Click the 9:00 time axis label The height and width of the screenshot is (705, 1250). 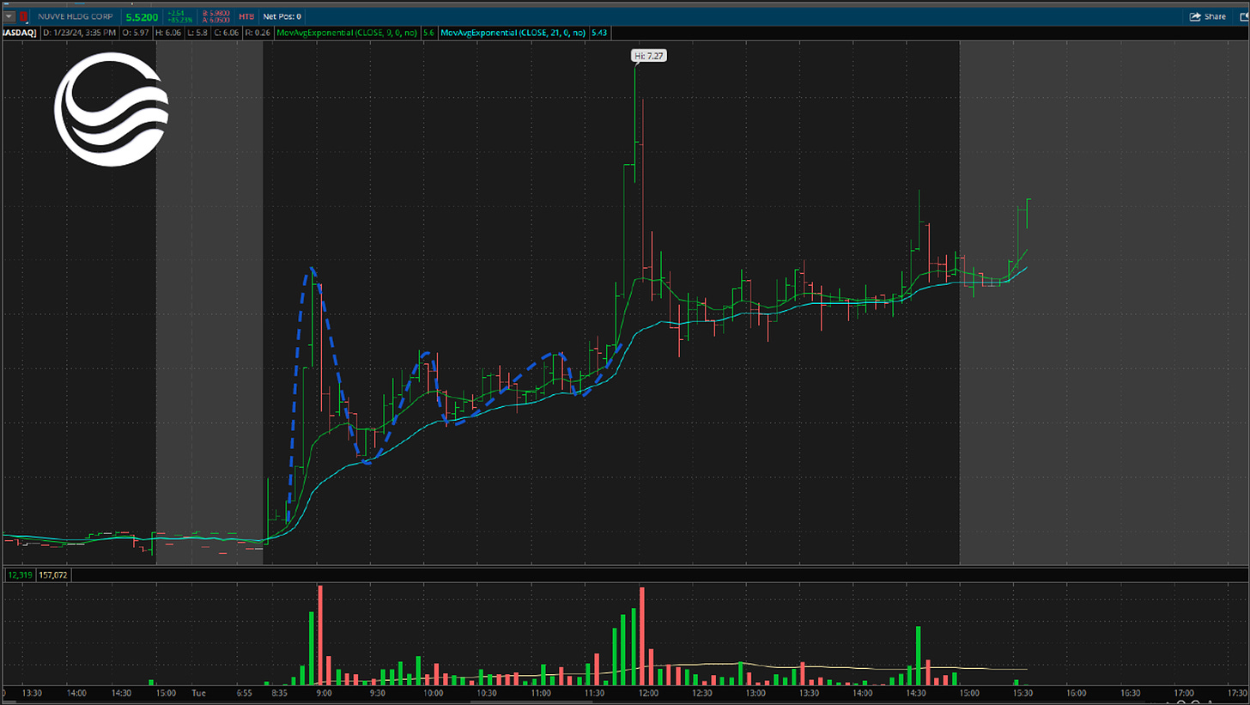pyautogui.click(x=325, y=693)
